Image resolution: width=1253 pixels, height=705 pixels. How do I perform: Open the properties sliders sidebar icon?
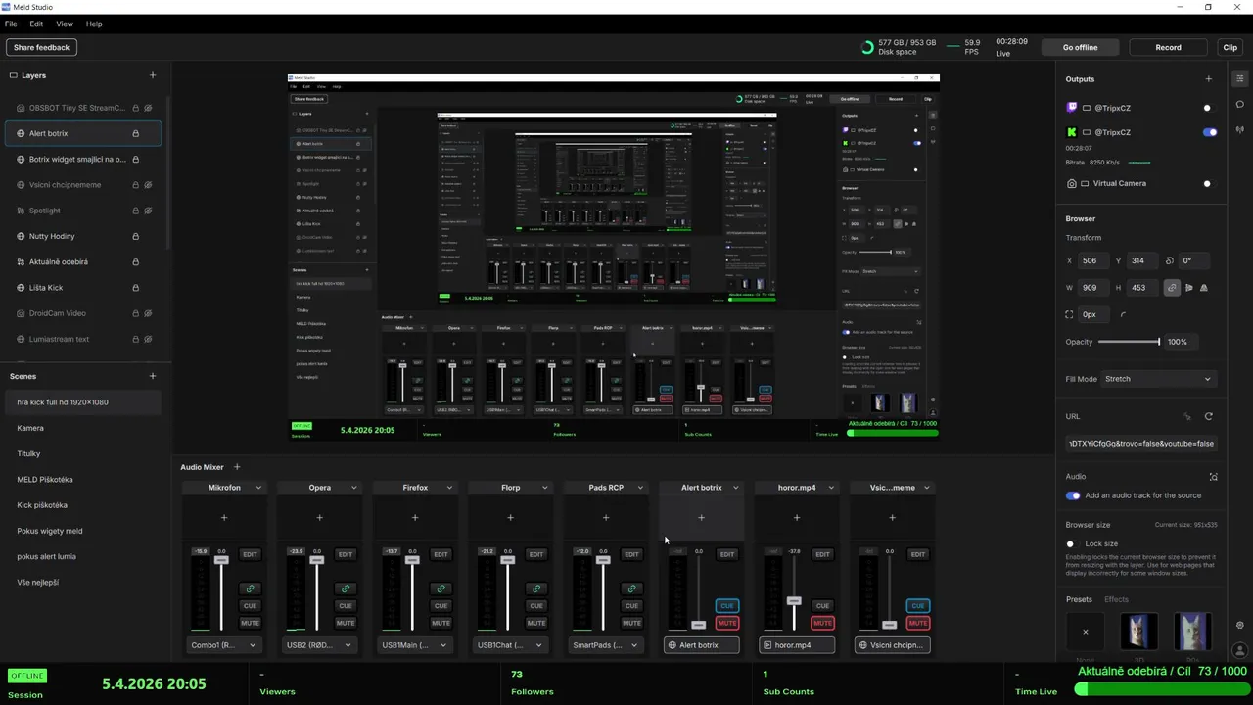tap(1240, 78)
